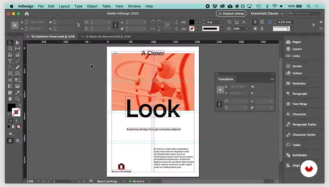Select the Page tool

coord(10,48)
